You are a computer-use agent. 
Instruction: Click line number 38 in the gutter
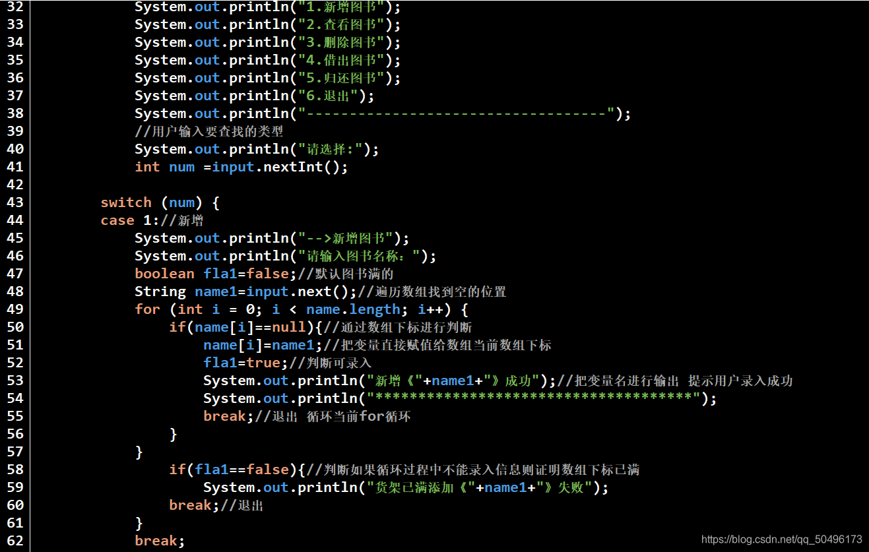tap(15, 113)
